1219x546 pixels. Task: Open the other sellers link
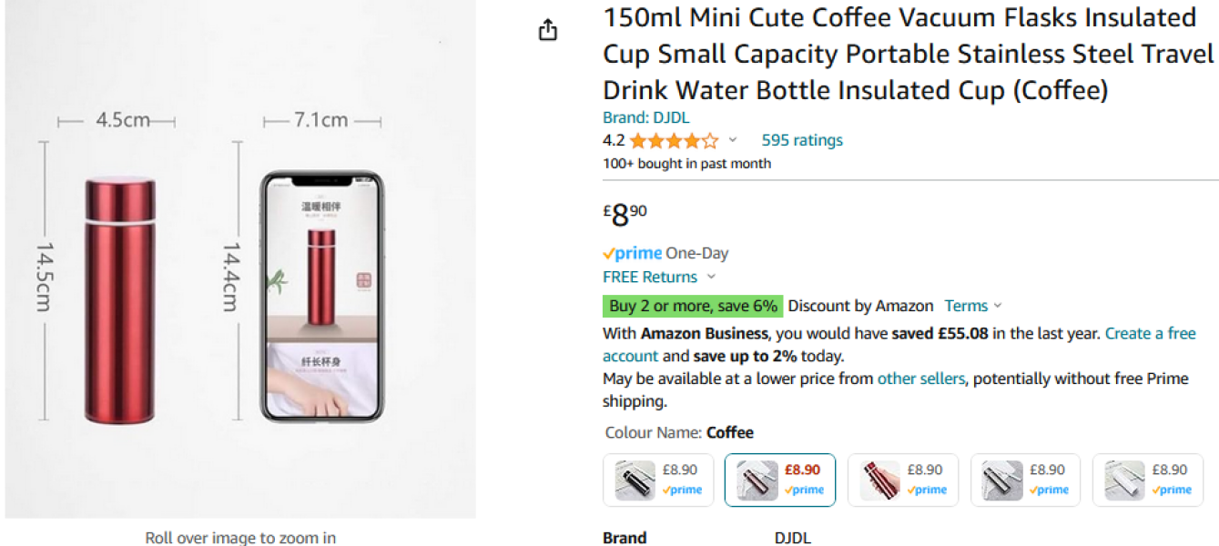click(x=920, y=379)
